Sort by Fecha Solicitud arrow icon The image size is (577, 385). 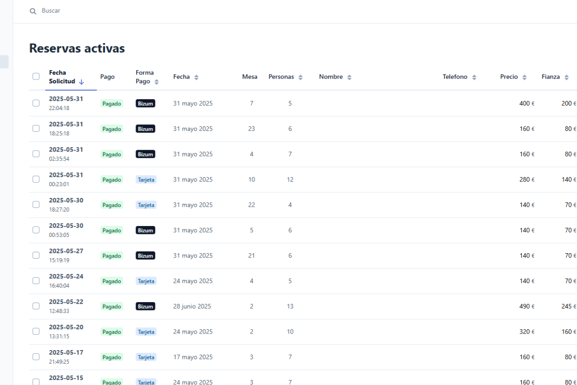coord(81,82)
